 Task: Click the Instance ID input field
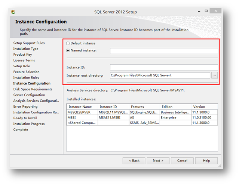(x=163, y=67)
